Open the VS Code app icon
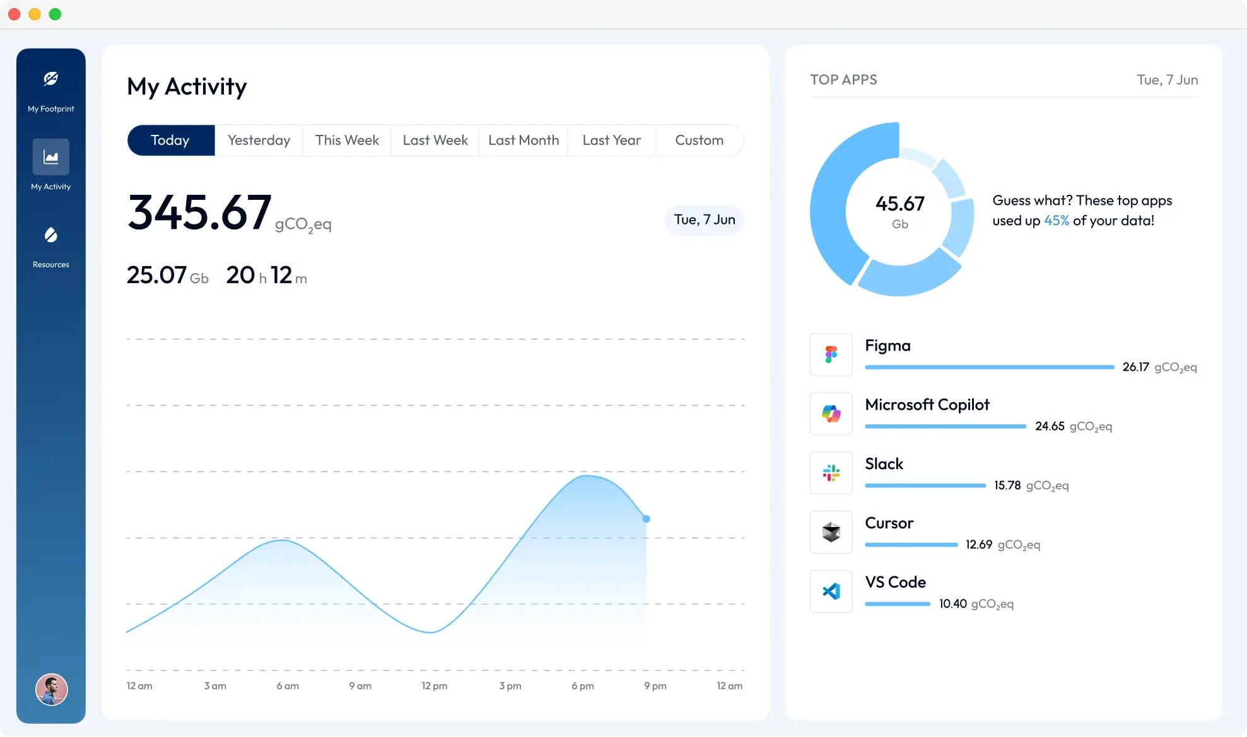 click(831, 591)
